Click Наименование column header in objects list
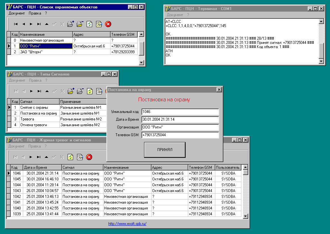The width and height of the screenshot is (330, 234). click(46, 35)
